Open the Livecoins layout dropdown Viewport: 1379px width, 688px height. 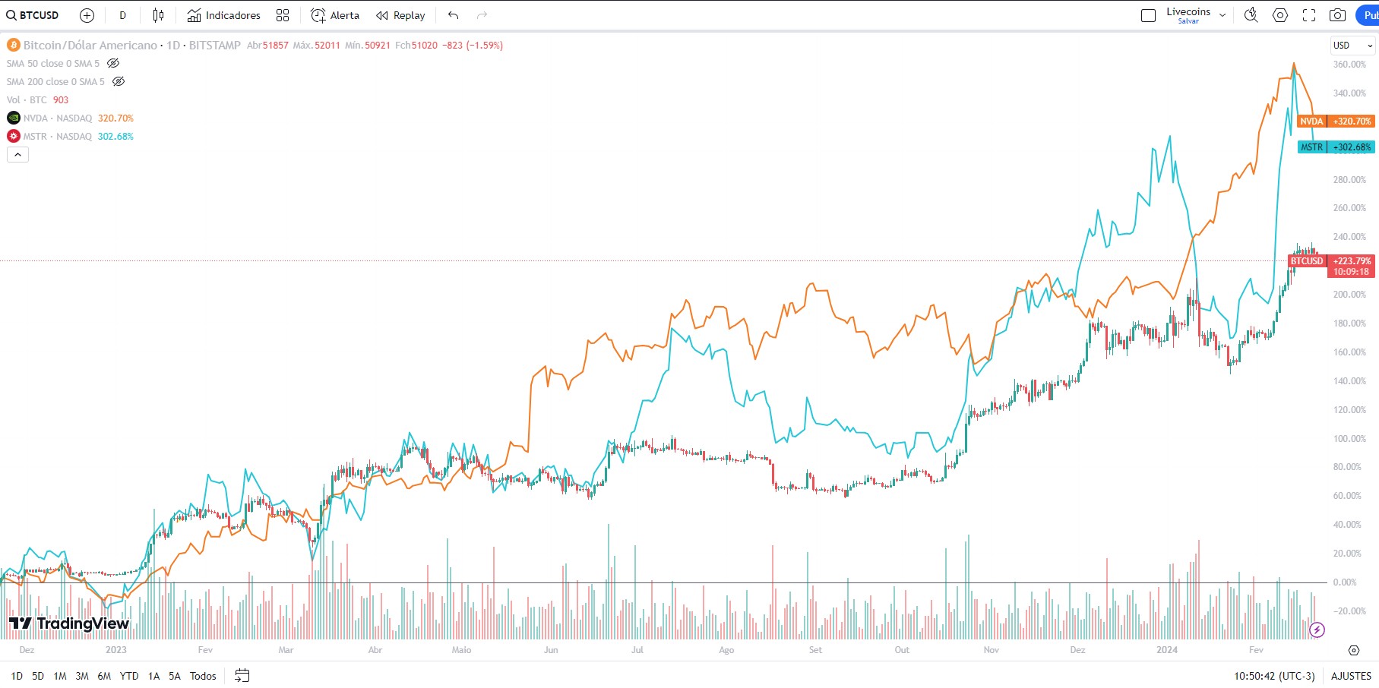(x=1222, y=15)
